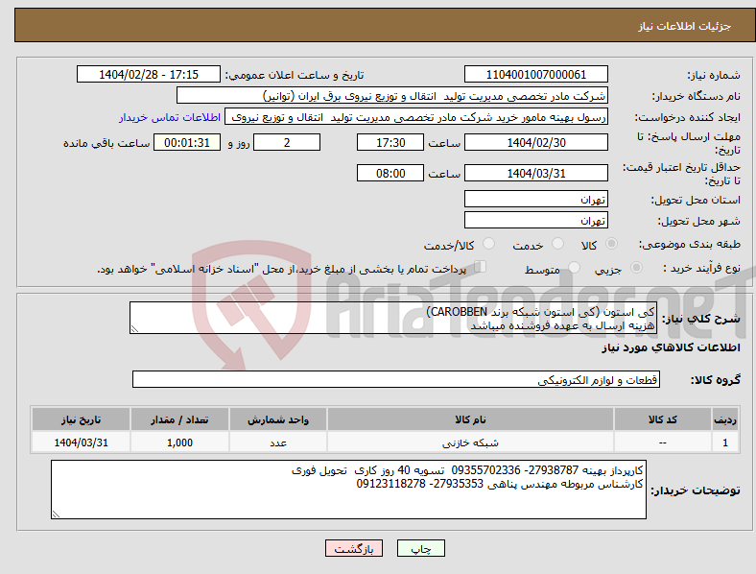
Task: Click the نوع فرآیند خرید label
Action: [x=701, y=268]
